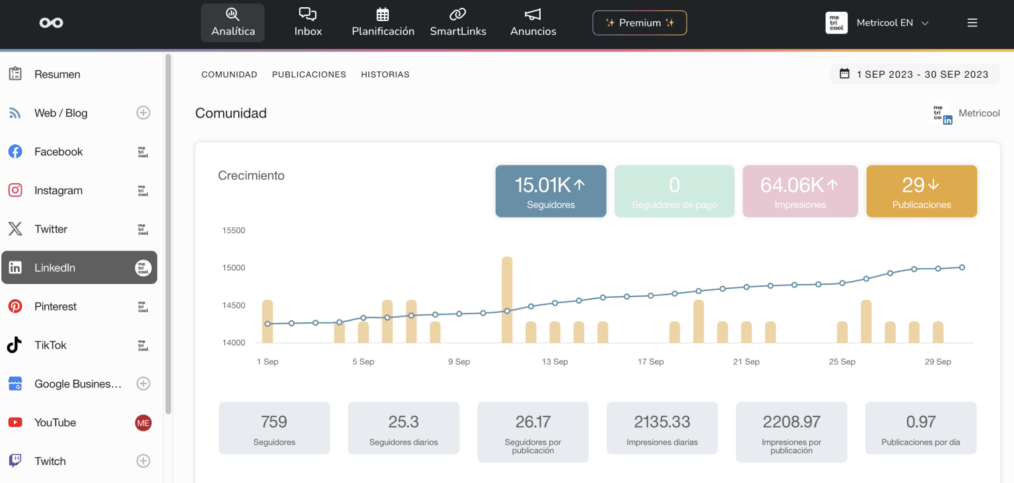The width and height of the screenshot is (1014, 483).
Task: Open the date range picker
Action: click(914, 74)
